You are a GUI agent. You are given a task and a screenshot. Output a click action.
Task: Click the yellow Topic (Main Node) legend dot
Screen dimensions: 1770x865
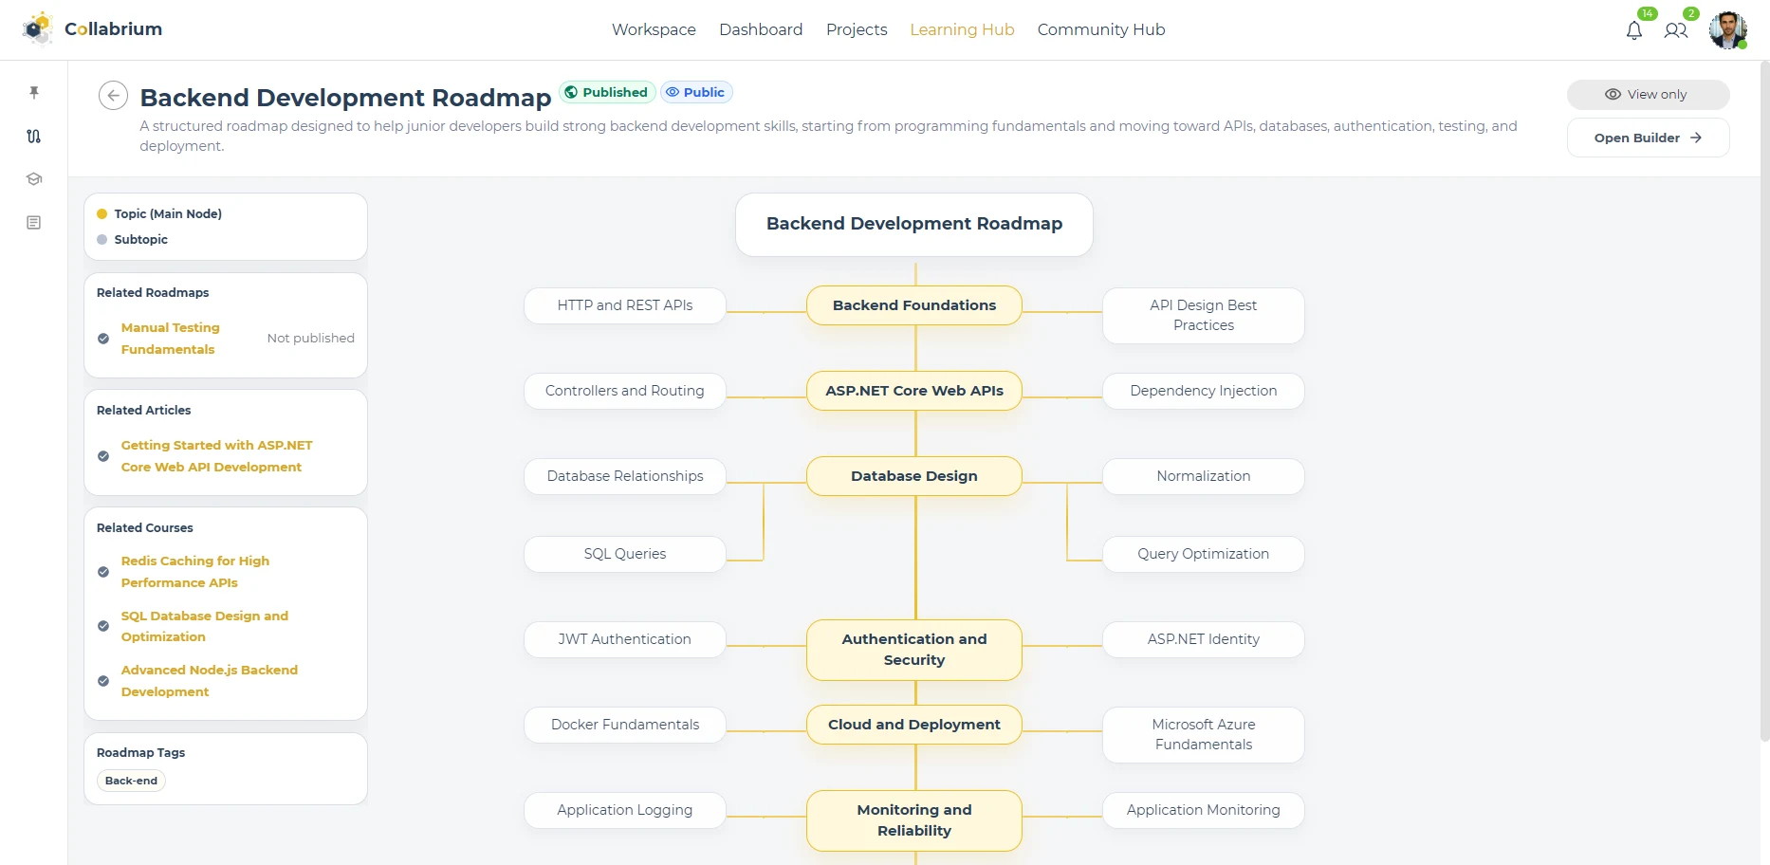(102, 214)
